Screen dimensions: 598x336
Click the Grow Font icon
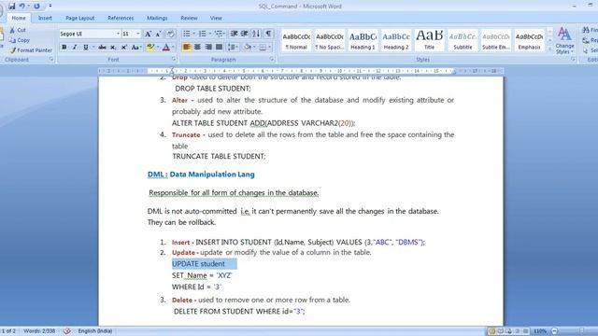(148, 34)
